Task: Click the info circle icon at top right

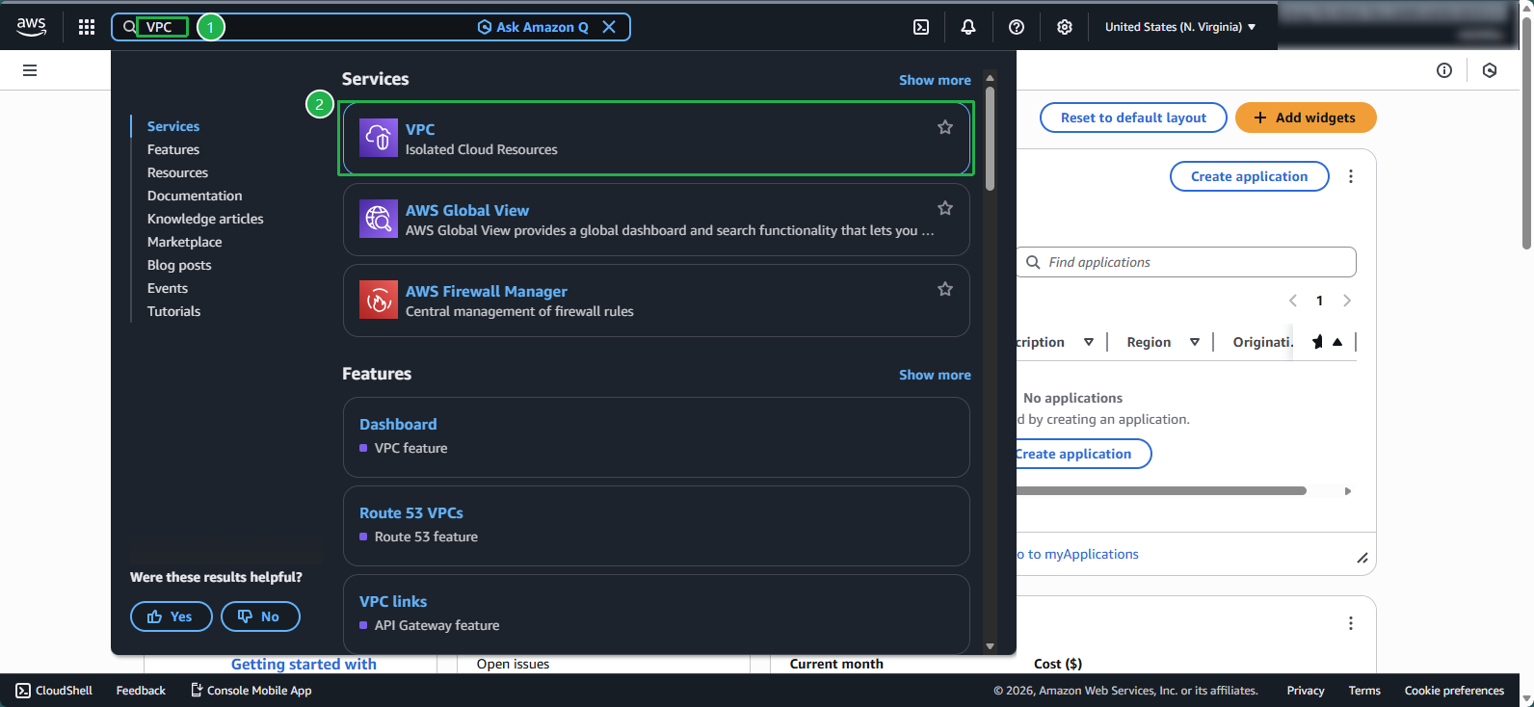Action: 1443,70
